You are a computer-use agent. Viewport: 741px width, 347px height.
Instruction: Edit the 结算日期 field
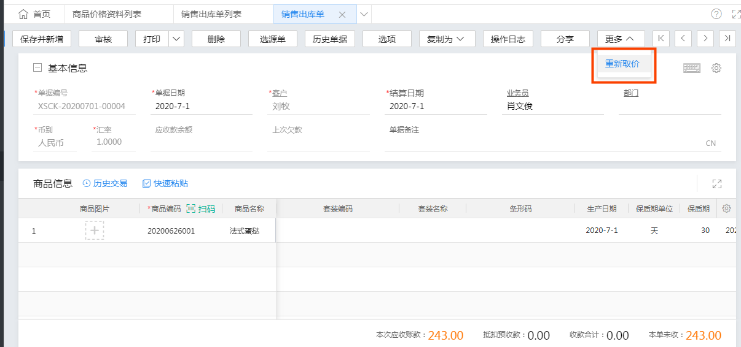[x=436, y=106]
